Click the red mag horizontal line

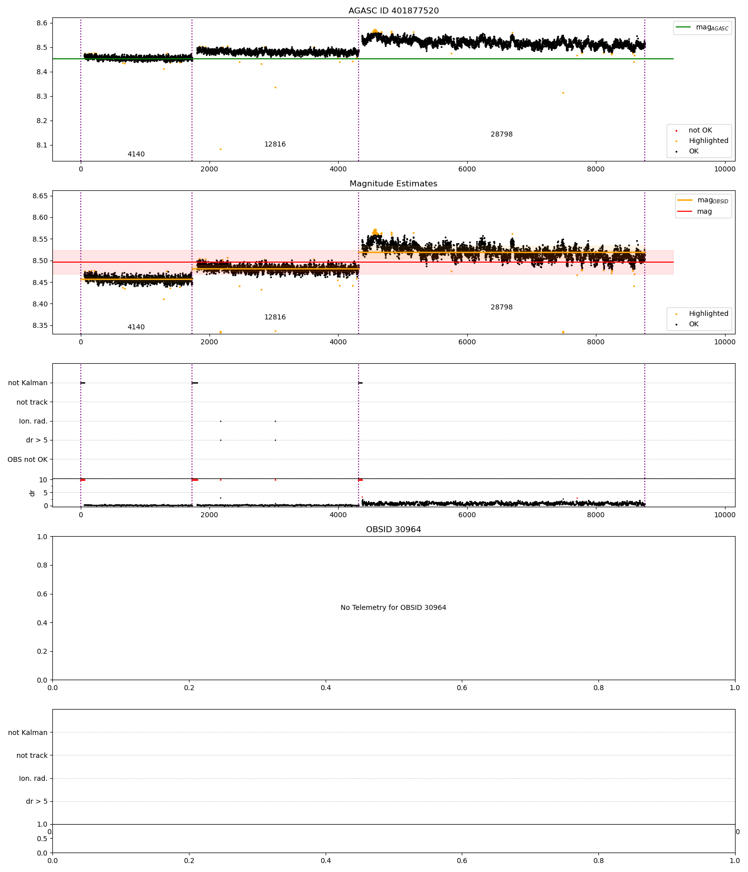tap(363, 262)
